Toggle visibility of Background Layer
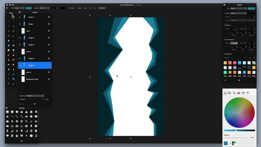Image resolution: width=261 pixels, height=147 pixels. pos(49,79)
